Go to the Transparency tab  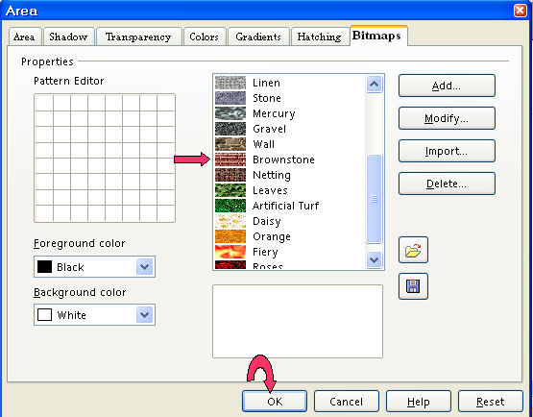pyautogui.click(x=138, y=37)
